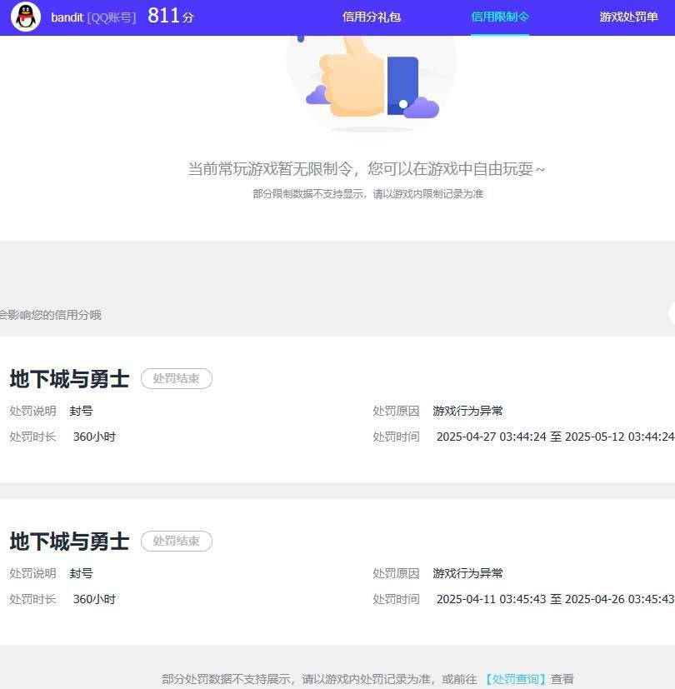The height and width of the screenshot is (689, 675).
Task: Click 封号 description in the 04-27 card
Action: (82, 411)
